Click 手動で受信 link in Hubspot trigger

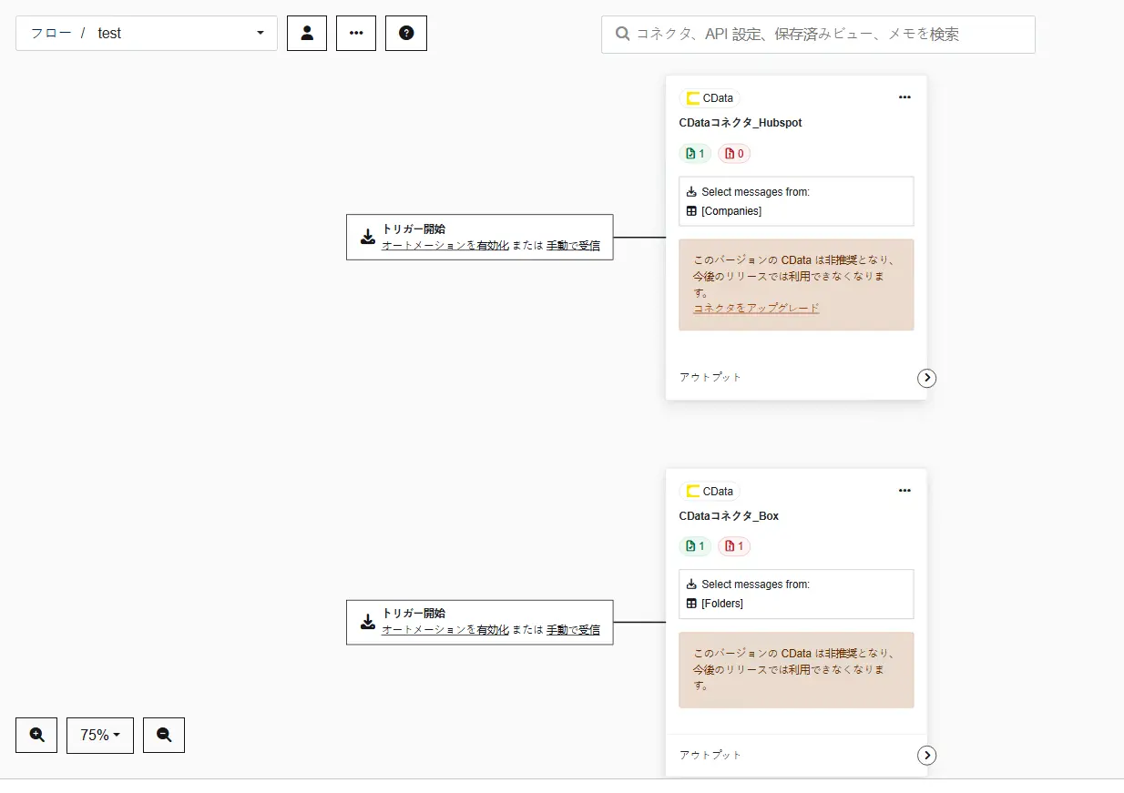pos(573,246)
